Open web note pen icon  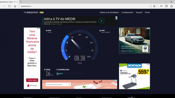(x=167, y=6)
